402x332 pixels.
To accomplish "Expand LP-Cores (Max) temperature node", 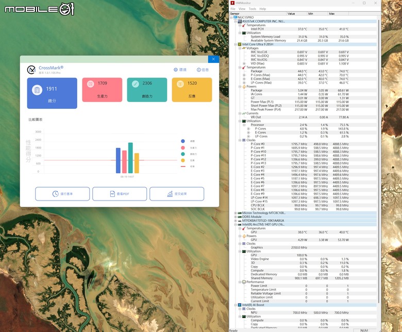I will pos(244,83).
